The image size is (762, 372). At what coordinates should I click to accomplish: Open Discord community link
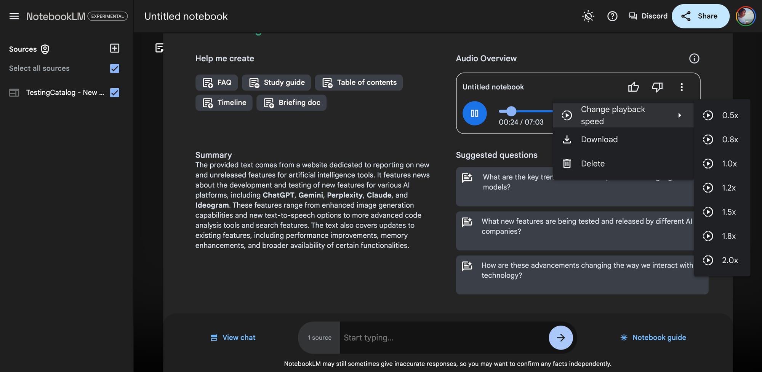point(648,16)
